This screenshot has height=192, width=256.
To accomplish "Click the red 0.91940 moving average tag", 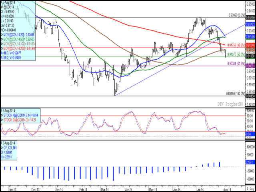I will click(x=250, y=44).
